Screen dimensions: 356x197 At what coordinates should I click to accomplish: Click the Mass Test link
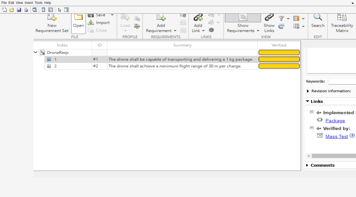coord(337,137)
